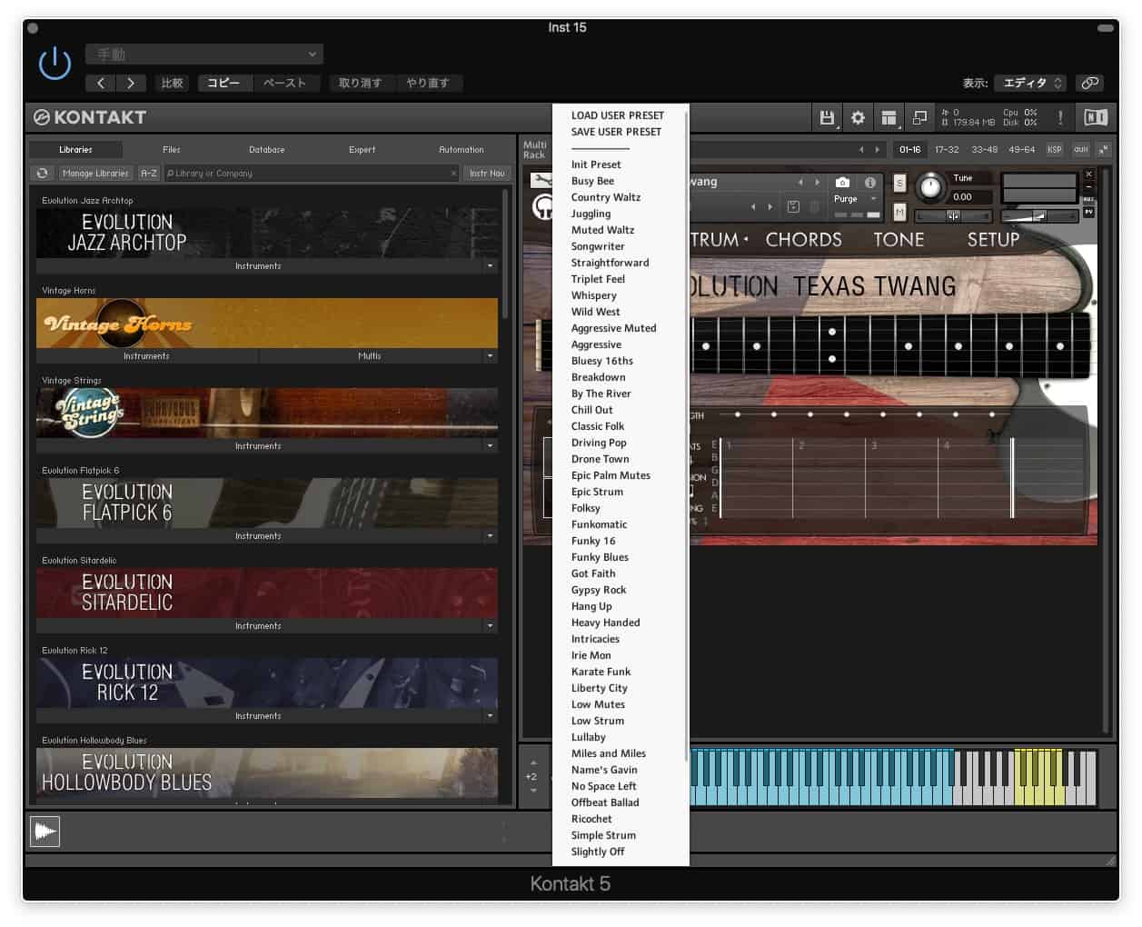
Task: Click the exclamation panic button
Action: point(1060,117)
